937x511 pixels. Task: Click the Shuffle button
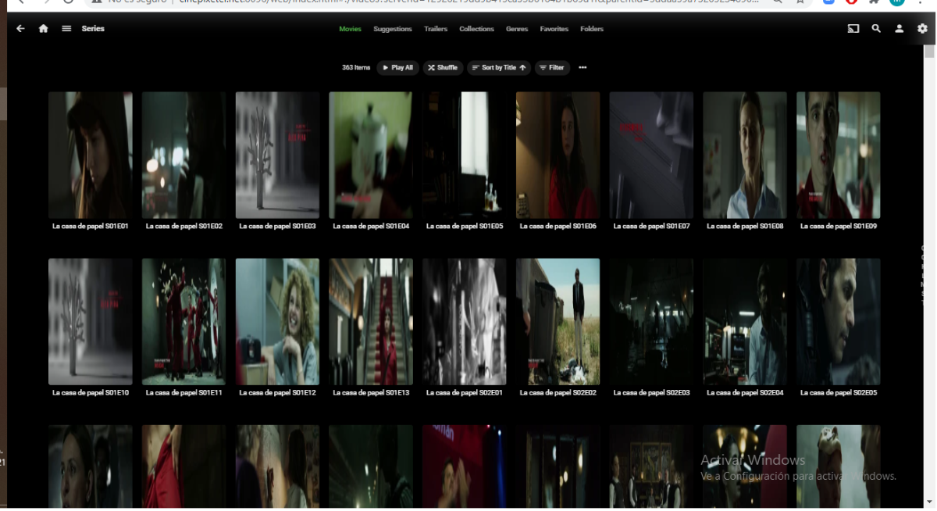pyautogui.click(x=443, y=68)
